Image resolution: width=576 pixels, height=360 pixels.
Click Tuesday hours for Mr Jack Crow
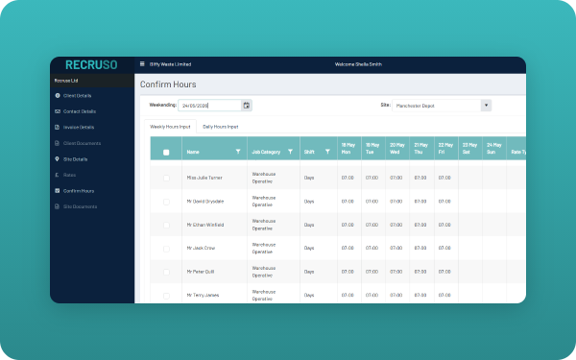click(372, 248)
